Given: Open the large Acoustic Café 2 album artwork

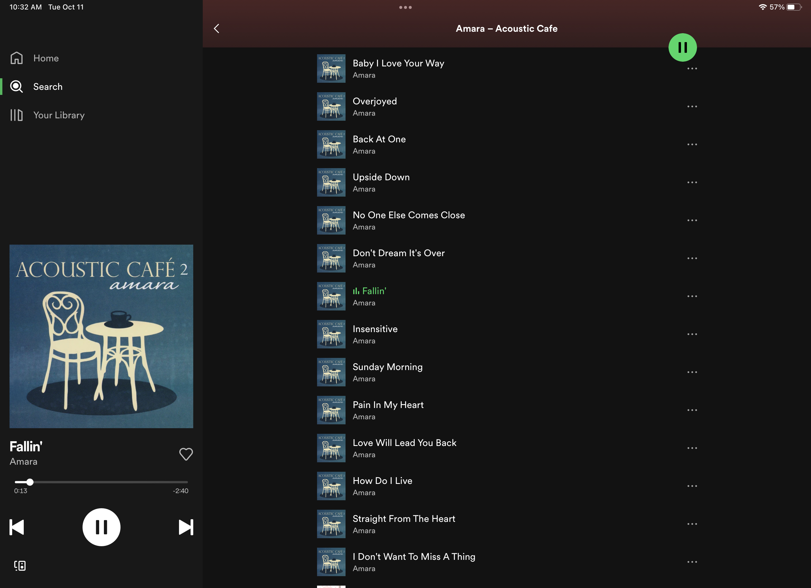Looking at the screenshot, I should (x=101, y=336).
